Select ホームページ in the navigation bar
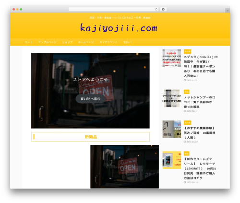The image size is (240, 203). 86,42
